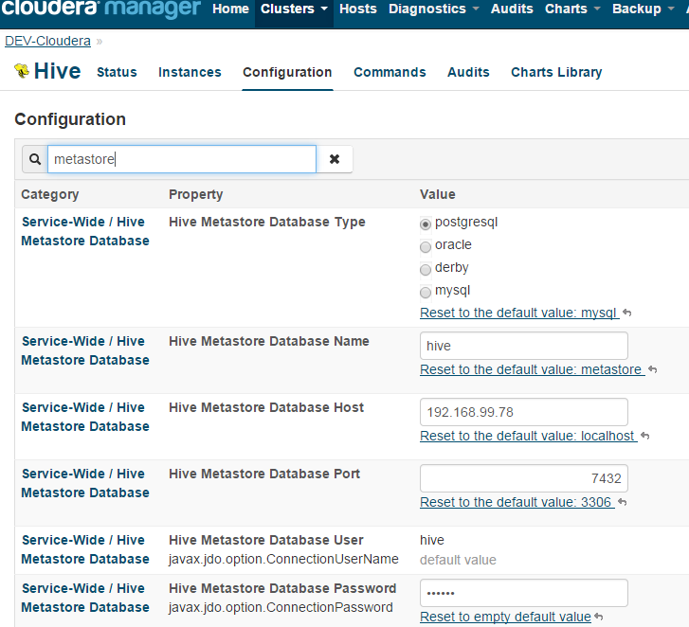This screenshot has width=689, height=627.
Task: Select the oracle radio button
Action: click(x=426, y=247)
